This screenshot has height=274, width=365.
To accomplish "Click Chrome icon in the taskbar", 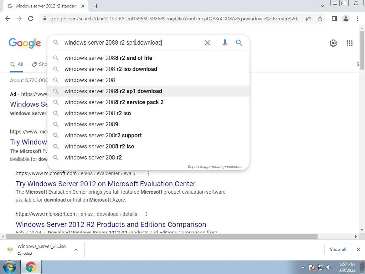I will [x=31, y=267].
